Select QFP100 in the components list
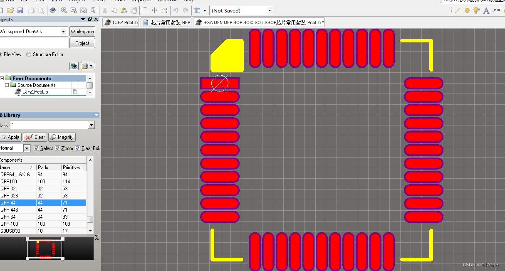The image size is (505, 271). (43, 182)
